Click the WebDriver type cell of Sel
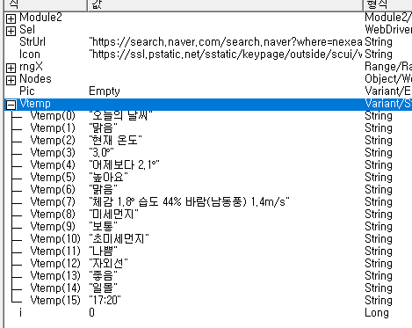Screen dimensions: 412x328 (x=388, y=30)
